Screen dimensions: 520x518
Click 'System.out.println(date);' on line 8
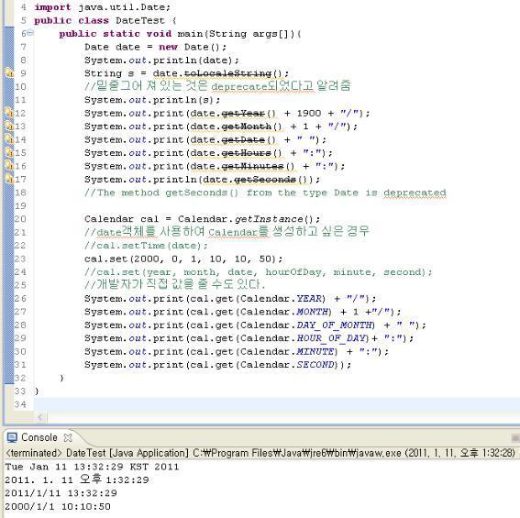pyautogui.click(x=161, y=61)
